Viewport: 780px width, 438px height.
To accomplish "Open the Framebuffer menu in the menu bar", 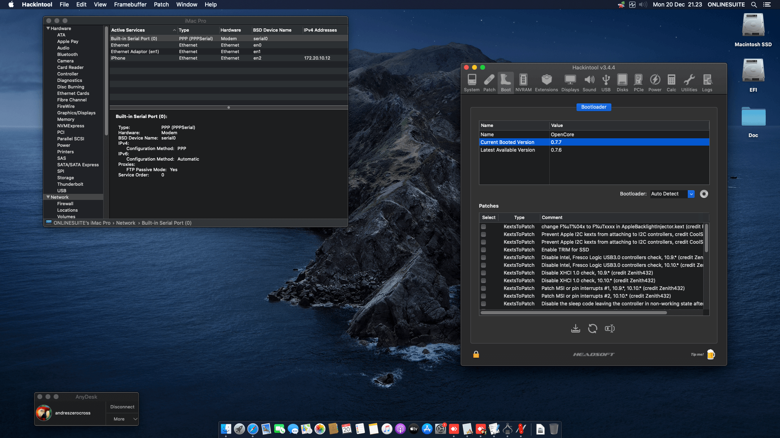I will pyautogui.click(x=130, y=4).
